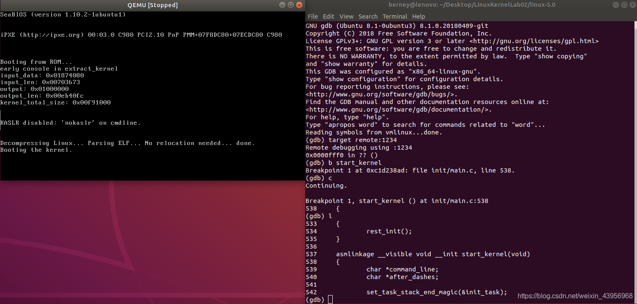The height and width of the screenshot is (304, 637).
Task: Click the 'Continuing.' text
Action: 326,186
